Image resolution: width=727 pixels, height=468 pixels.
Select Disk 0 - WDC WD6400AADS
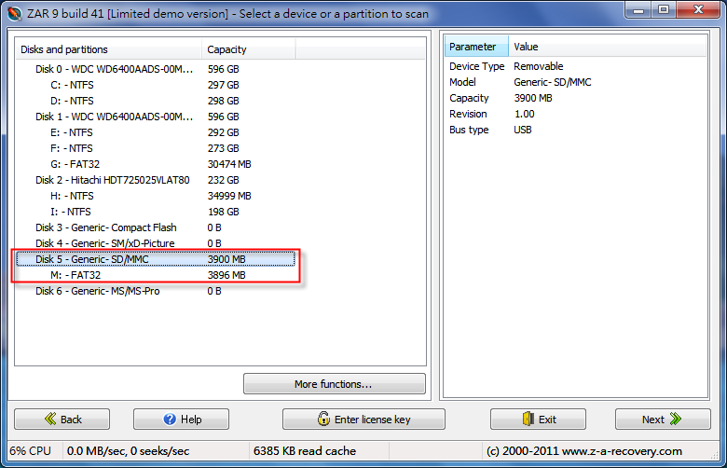(x=114, y=69)
